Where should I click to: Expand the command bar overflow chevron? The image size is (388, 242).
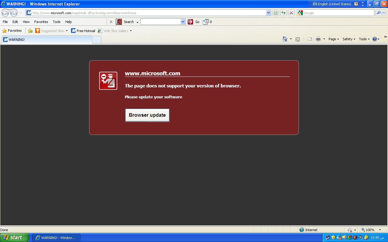385,37
